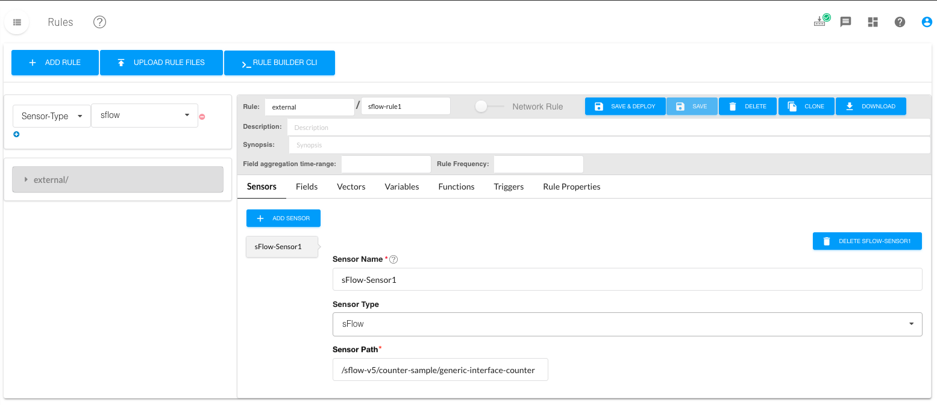This screenshot has height=405, width=937.
Task: Open the notifications message icon
Action: 845,22
